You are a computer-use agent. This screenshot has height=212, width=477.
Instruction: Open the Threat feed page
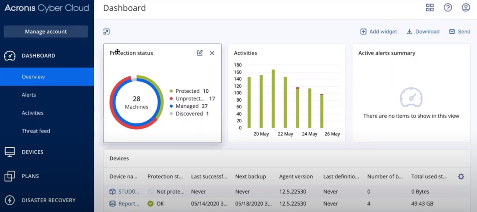(36, 131)
